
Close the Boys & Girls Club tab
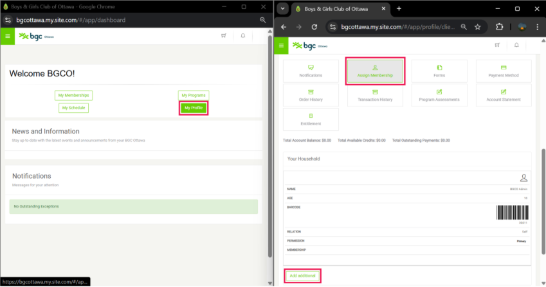coord(383,9)
